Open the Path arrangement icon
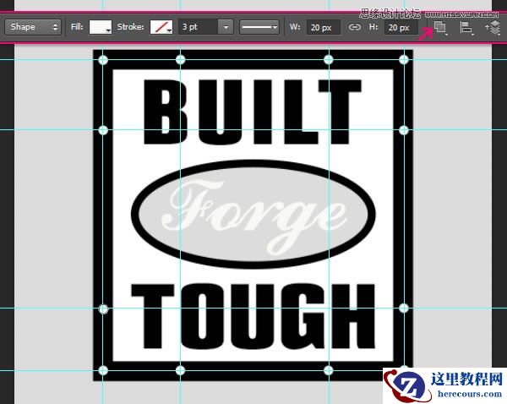The image size is (507, 404). click(x=493, y=28)
